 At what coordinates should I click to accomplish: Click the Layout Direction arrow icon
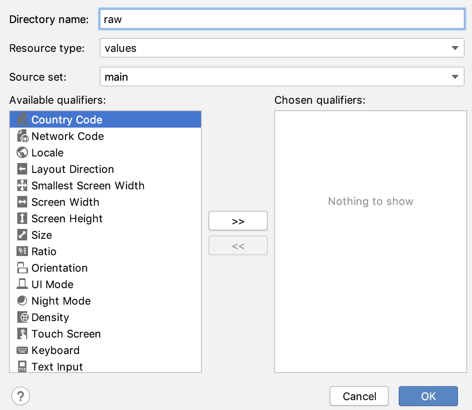coord(22,169)
